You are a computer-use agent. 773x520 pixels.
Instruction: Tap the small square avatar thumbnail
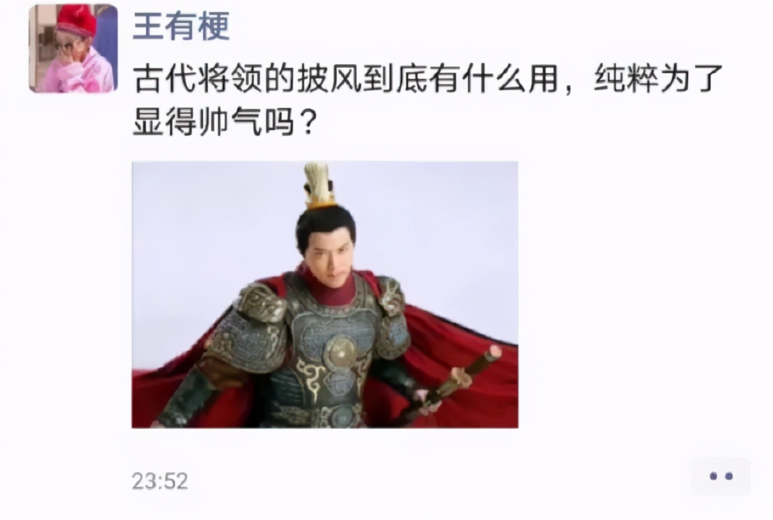[x=73, y=48]
